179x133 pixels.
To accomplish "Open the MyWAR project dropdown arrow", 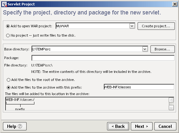I will tap(132, 26).
